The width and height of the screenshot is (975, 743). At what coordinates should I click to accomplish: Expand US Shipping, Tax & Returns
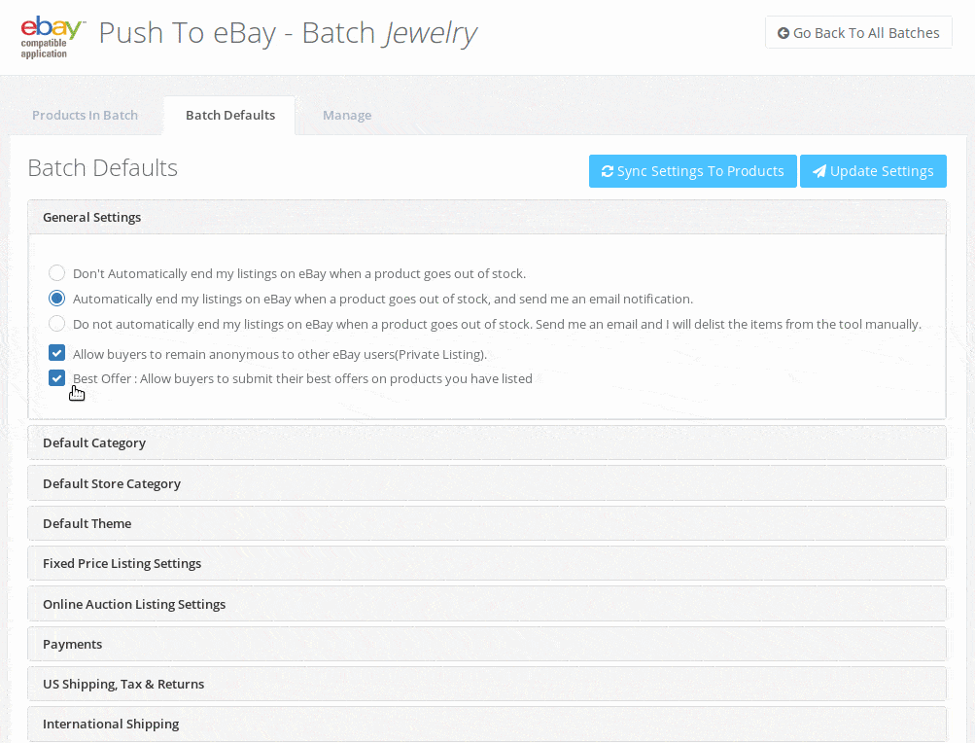(123, 684)
